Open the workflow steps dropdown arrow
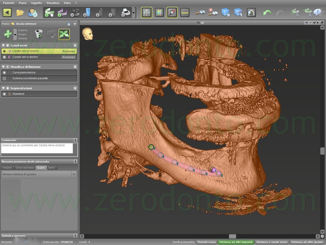Image resolution: width=326 pixels, height=245 pixels. tap(133, 13)
